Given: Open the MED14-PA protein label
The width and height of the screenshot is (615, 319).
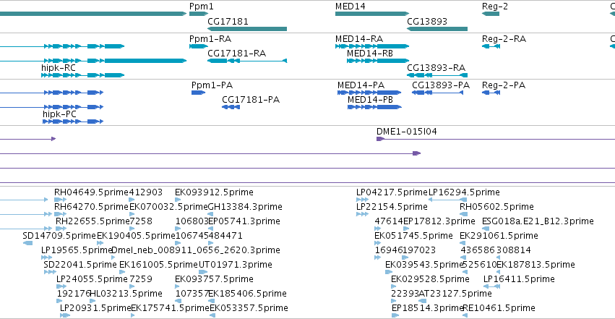Looking at the screenshot, I should (361, 85).
